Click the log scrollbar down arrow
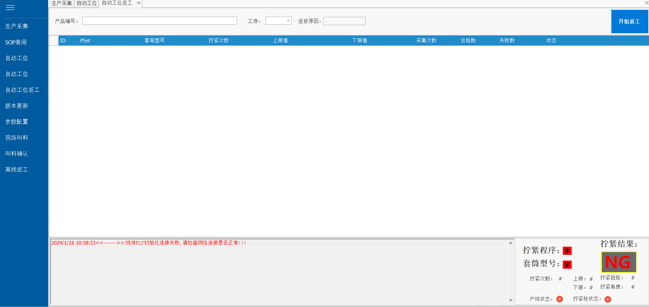Viewport: 649px width, 307px height. point(511,300)
